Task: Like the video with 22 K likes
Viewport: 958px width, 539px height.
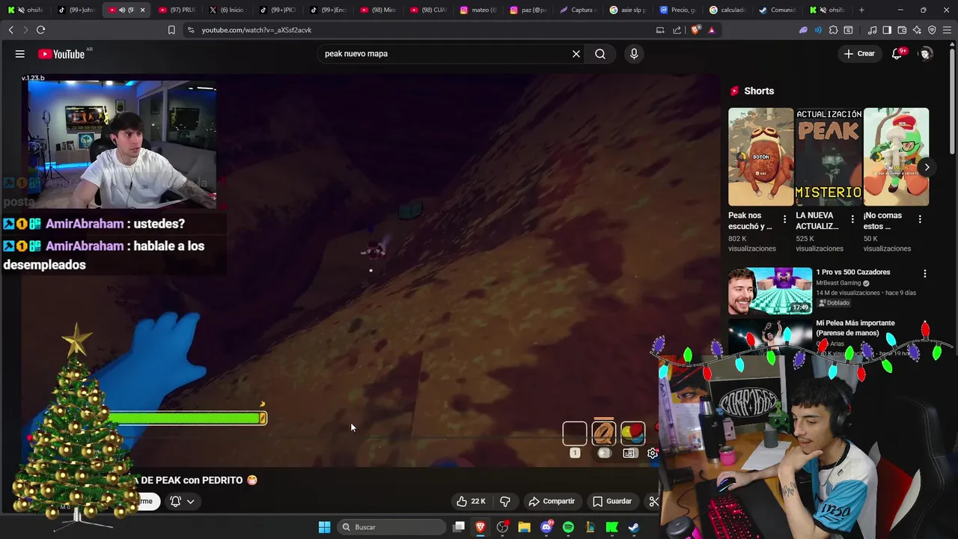Action: 472,502
